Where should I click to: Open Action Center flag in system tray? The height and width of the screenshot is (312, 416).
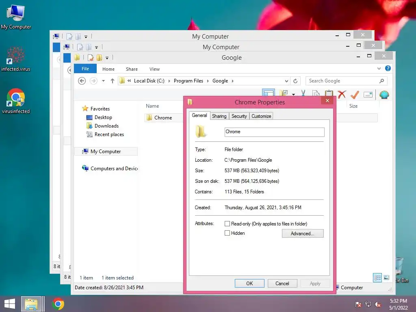tap(358, 304)
